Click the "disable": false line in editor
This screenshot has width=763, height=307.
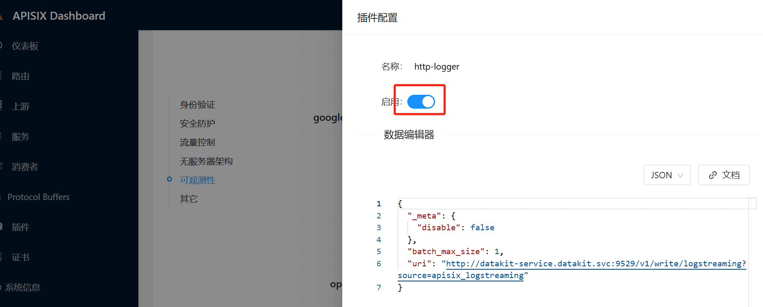456,228
